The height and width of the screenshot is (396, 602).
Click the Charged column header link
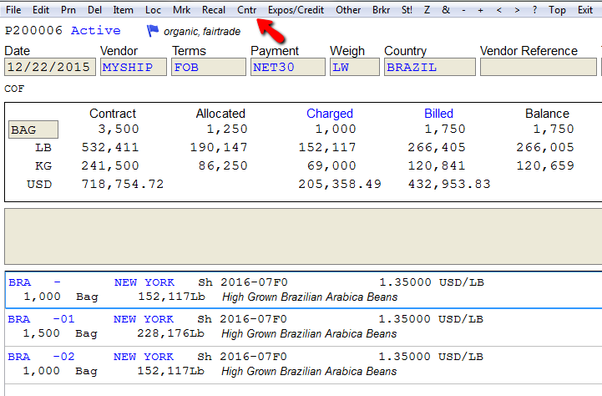click(x=330, y=114)
